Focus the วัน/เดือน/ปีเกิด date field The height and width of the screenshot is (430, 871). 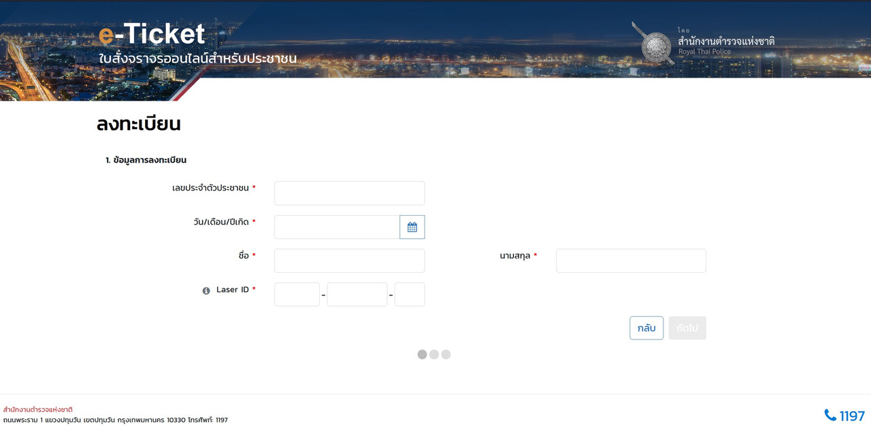[337, 227]
